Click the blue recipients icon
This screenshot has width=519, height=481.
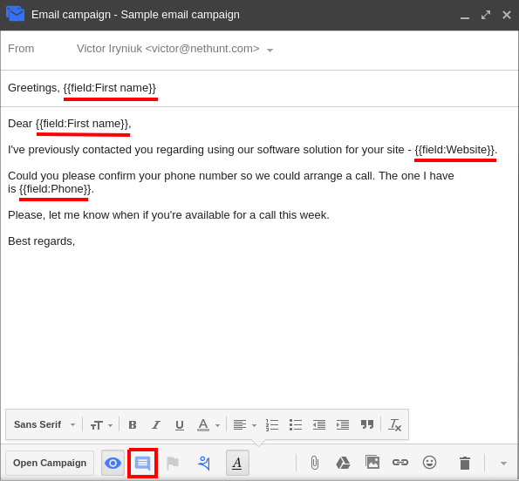point(204,464)
